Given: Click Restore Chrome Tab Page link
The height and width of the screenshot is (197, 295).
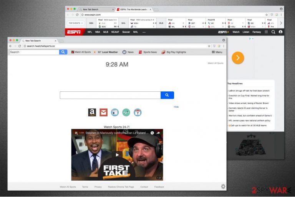Looking at the screenshot, I should click(121, 187).
